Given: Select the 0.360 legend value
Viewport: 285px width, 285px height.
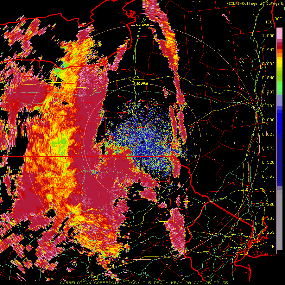Looking at the screenshot, I should click(268, 205).
